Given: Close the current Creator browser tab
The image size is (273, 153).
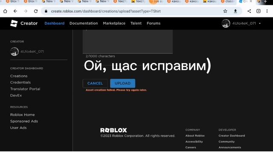Looking at the screenshot, I should point(251,1).
